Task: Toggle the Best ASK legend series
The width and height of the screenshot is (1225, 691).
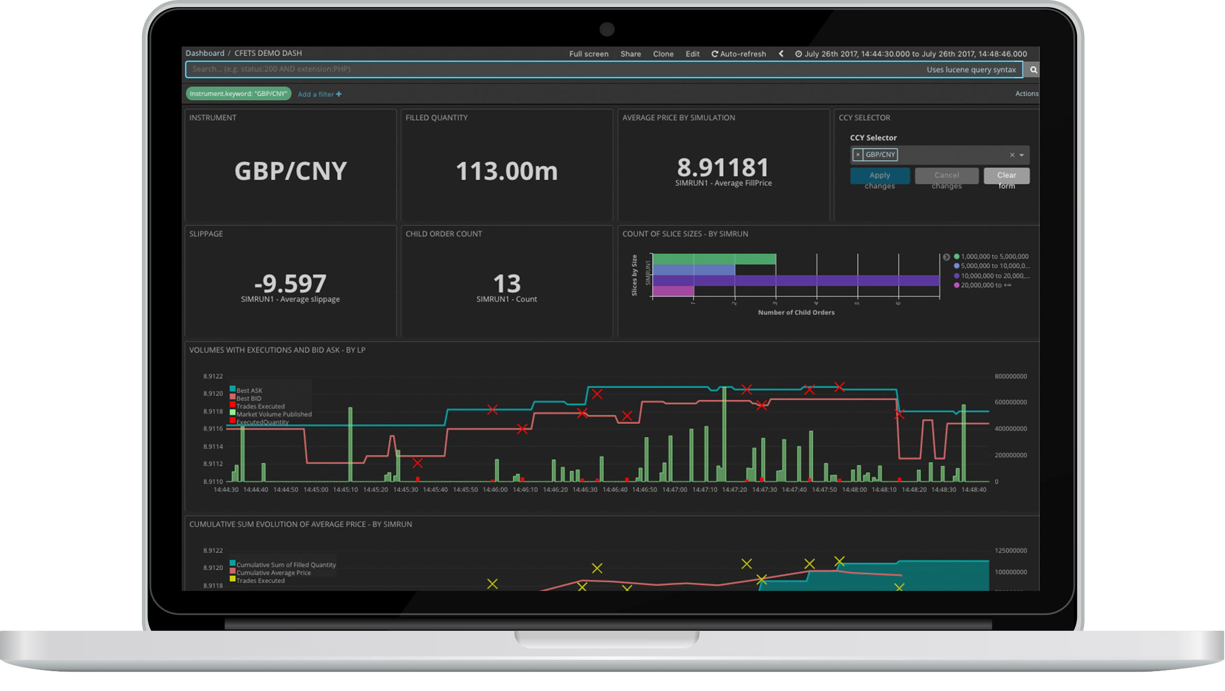Action: coord(249,391)
